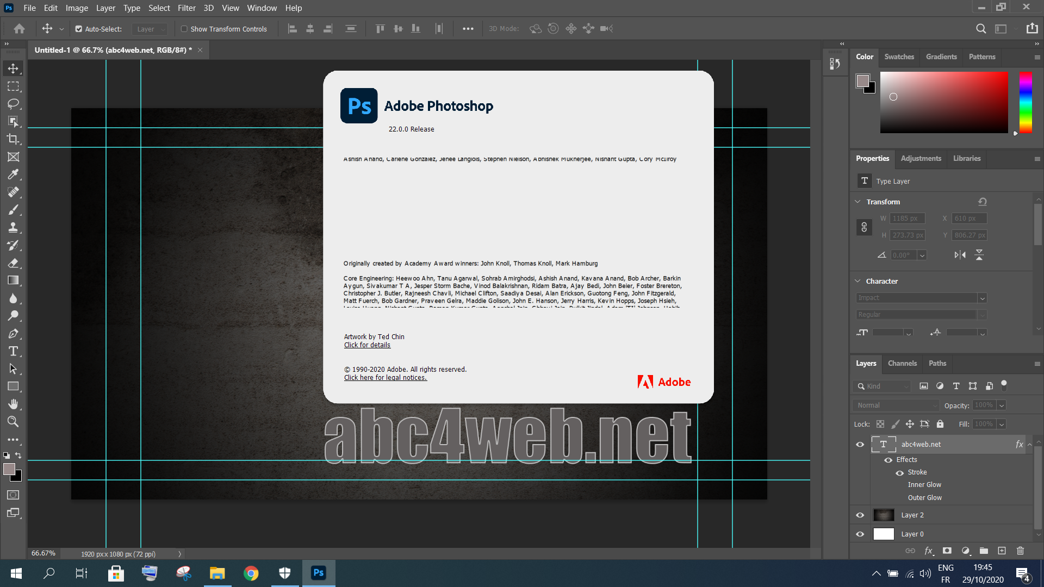Toggle the layer filter on/off switch
The image size is (1044, 587).
1004,385
